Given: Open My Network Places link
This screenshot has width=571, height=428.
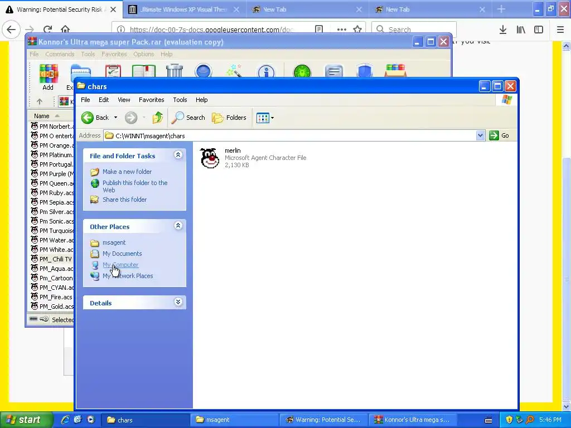Looking at the screenshot, I should [128, 276].
